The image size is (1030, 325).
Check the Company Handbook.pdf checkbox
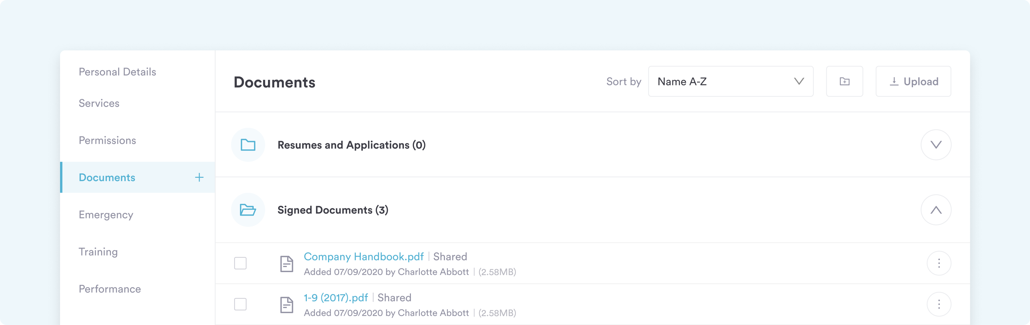[240, 263]
